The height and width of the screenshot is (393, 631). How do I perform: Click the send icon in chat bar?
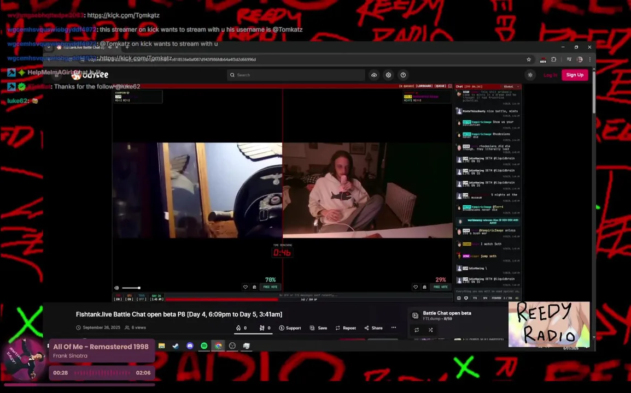pos(517,298)
